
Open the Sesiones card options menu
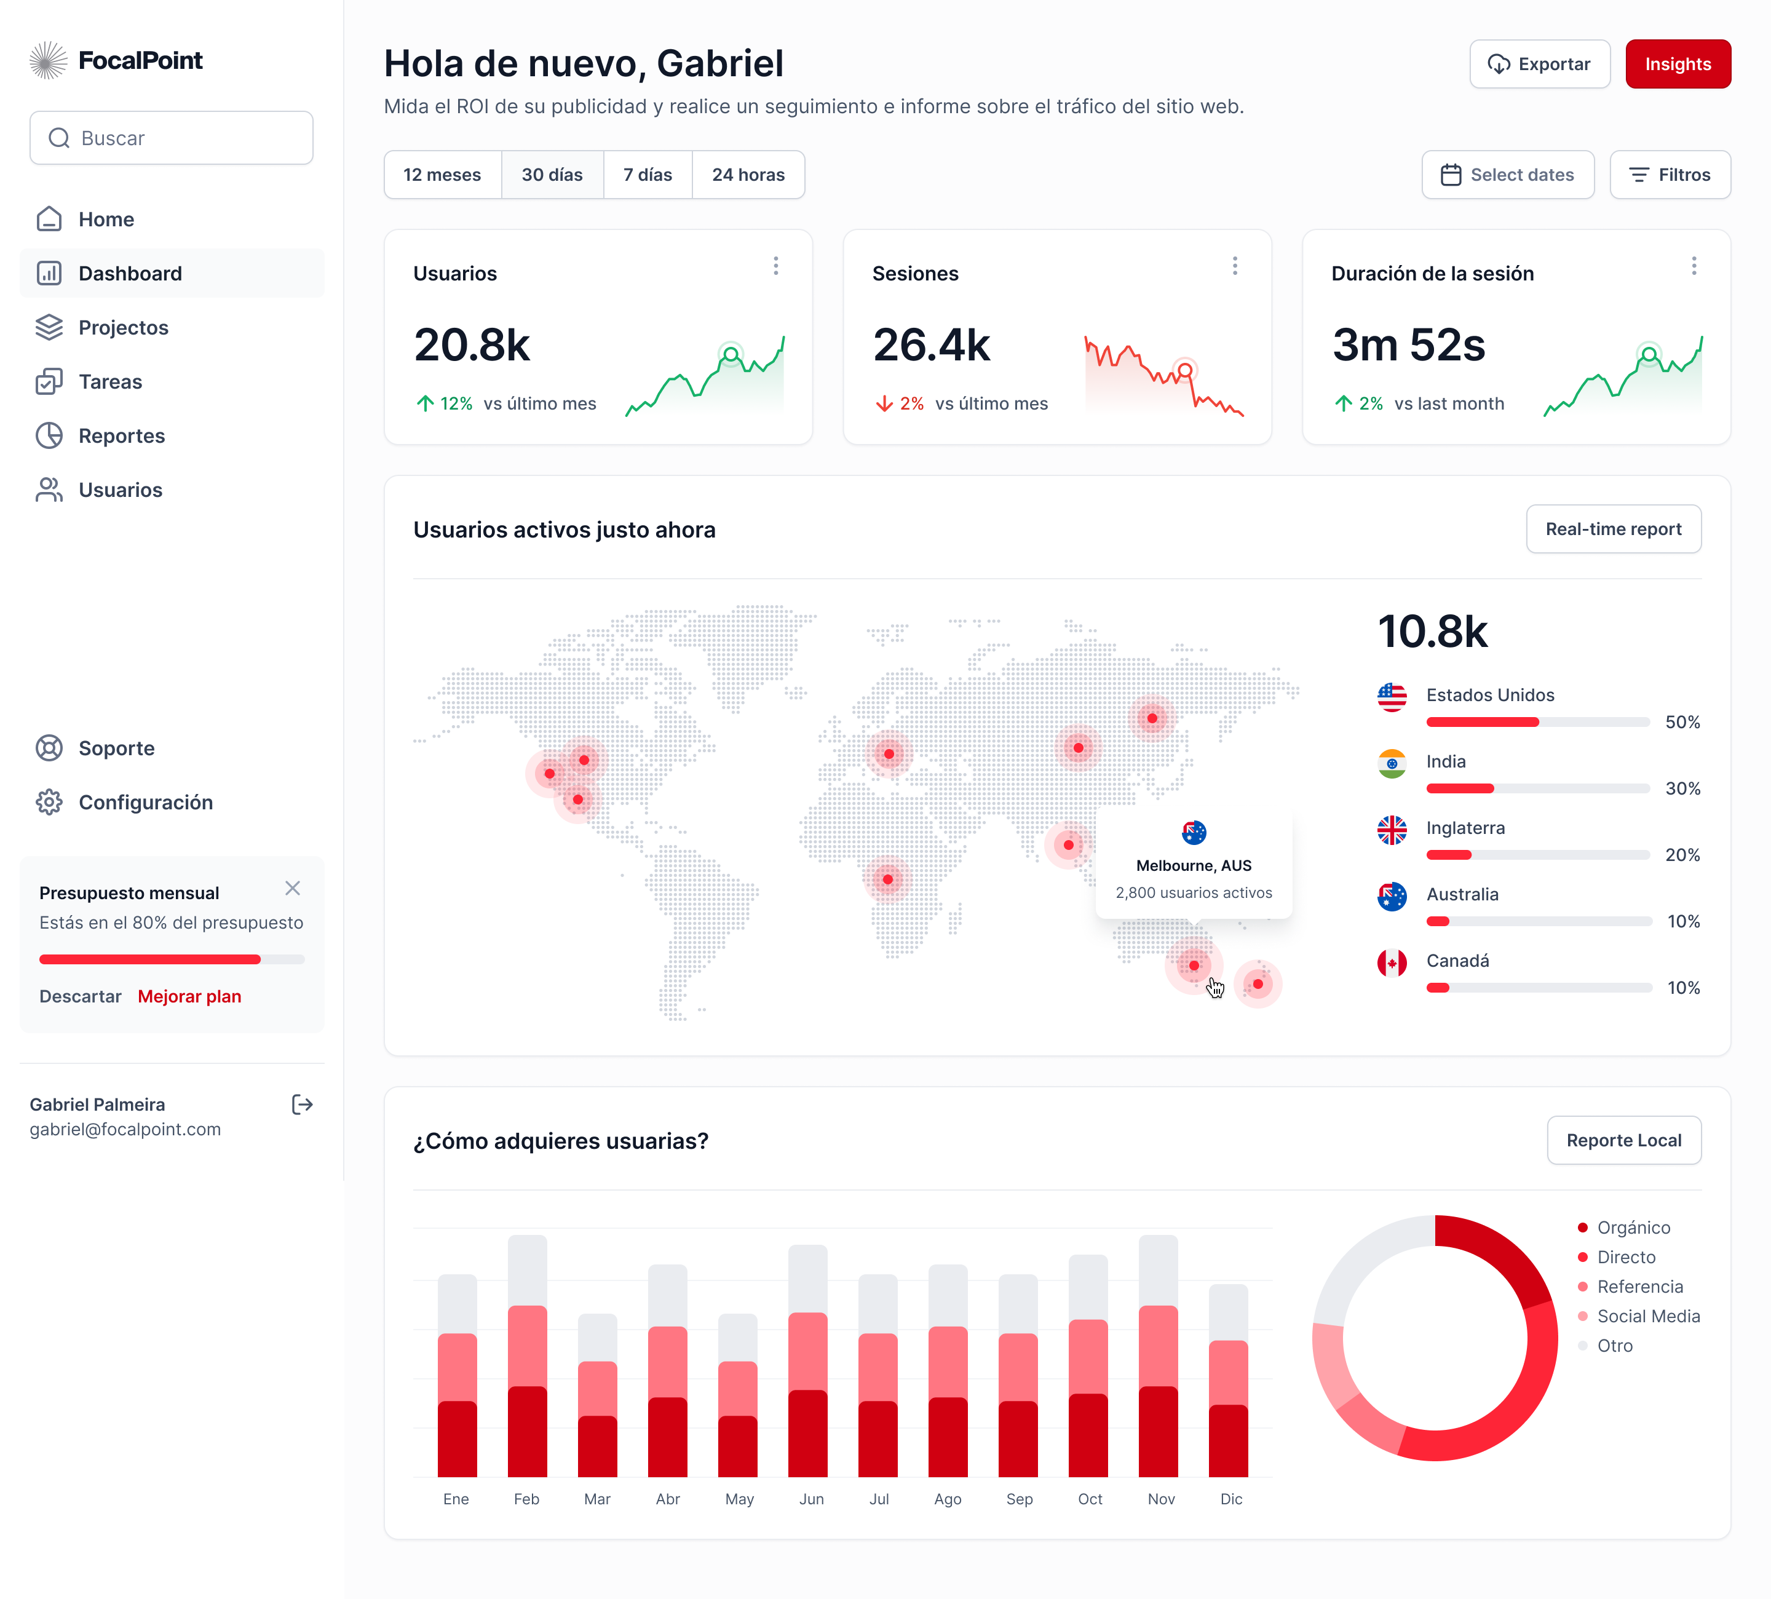click(1234, 265)
